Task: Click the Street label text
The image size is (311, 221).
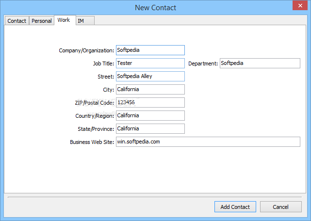Action: [x=106, y=77]
